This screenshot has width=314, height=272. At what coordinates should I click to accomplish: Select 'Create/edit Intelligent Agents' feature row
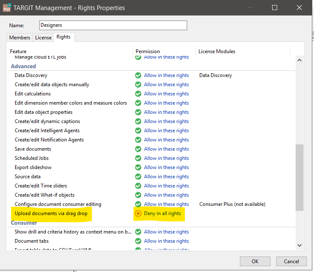click(x=47, y=131)
